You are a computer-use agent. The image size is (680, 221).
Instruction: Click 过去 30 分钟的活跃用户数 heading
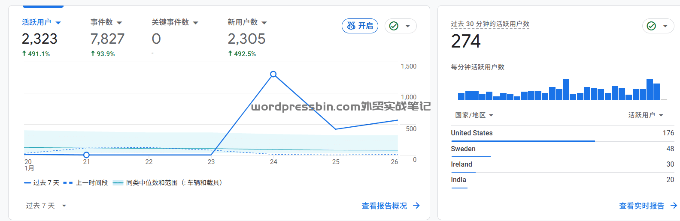click(490, 24)
